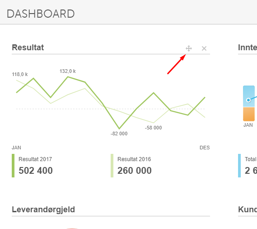This screenshot has width=257, height=229.
Task: Click the blue data point on the income chart
Action: pos(248,100)
